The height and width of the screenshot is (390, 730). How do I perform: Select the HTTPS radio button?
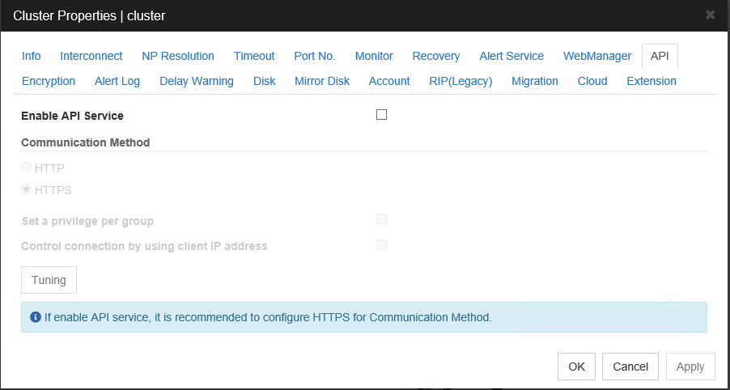click(x=27, y=190)
